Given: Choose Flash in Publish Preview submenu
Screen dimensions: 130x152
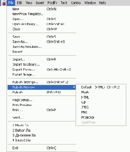Looking at the screenshot, I should 101,92.
